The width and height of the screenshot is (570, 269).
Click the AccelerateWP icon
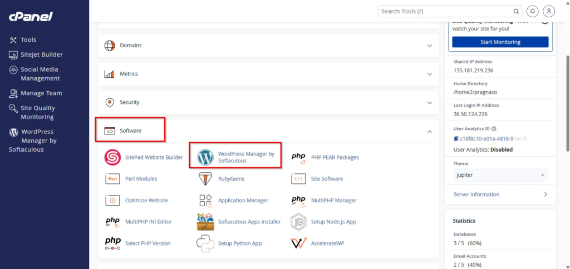click(298, 243)
